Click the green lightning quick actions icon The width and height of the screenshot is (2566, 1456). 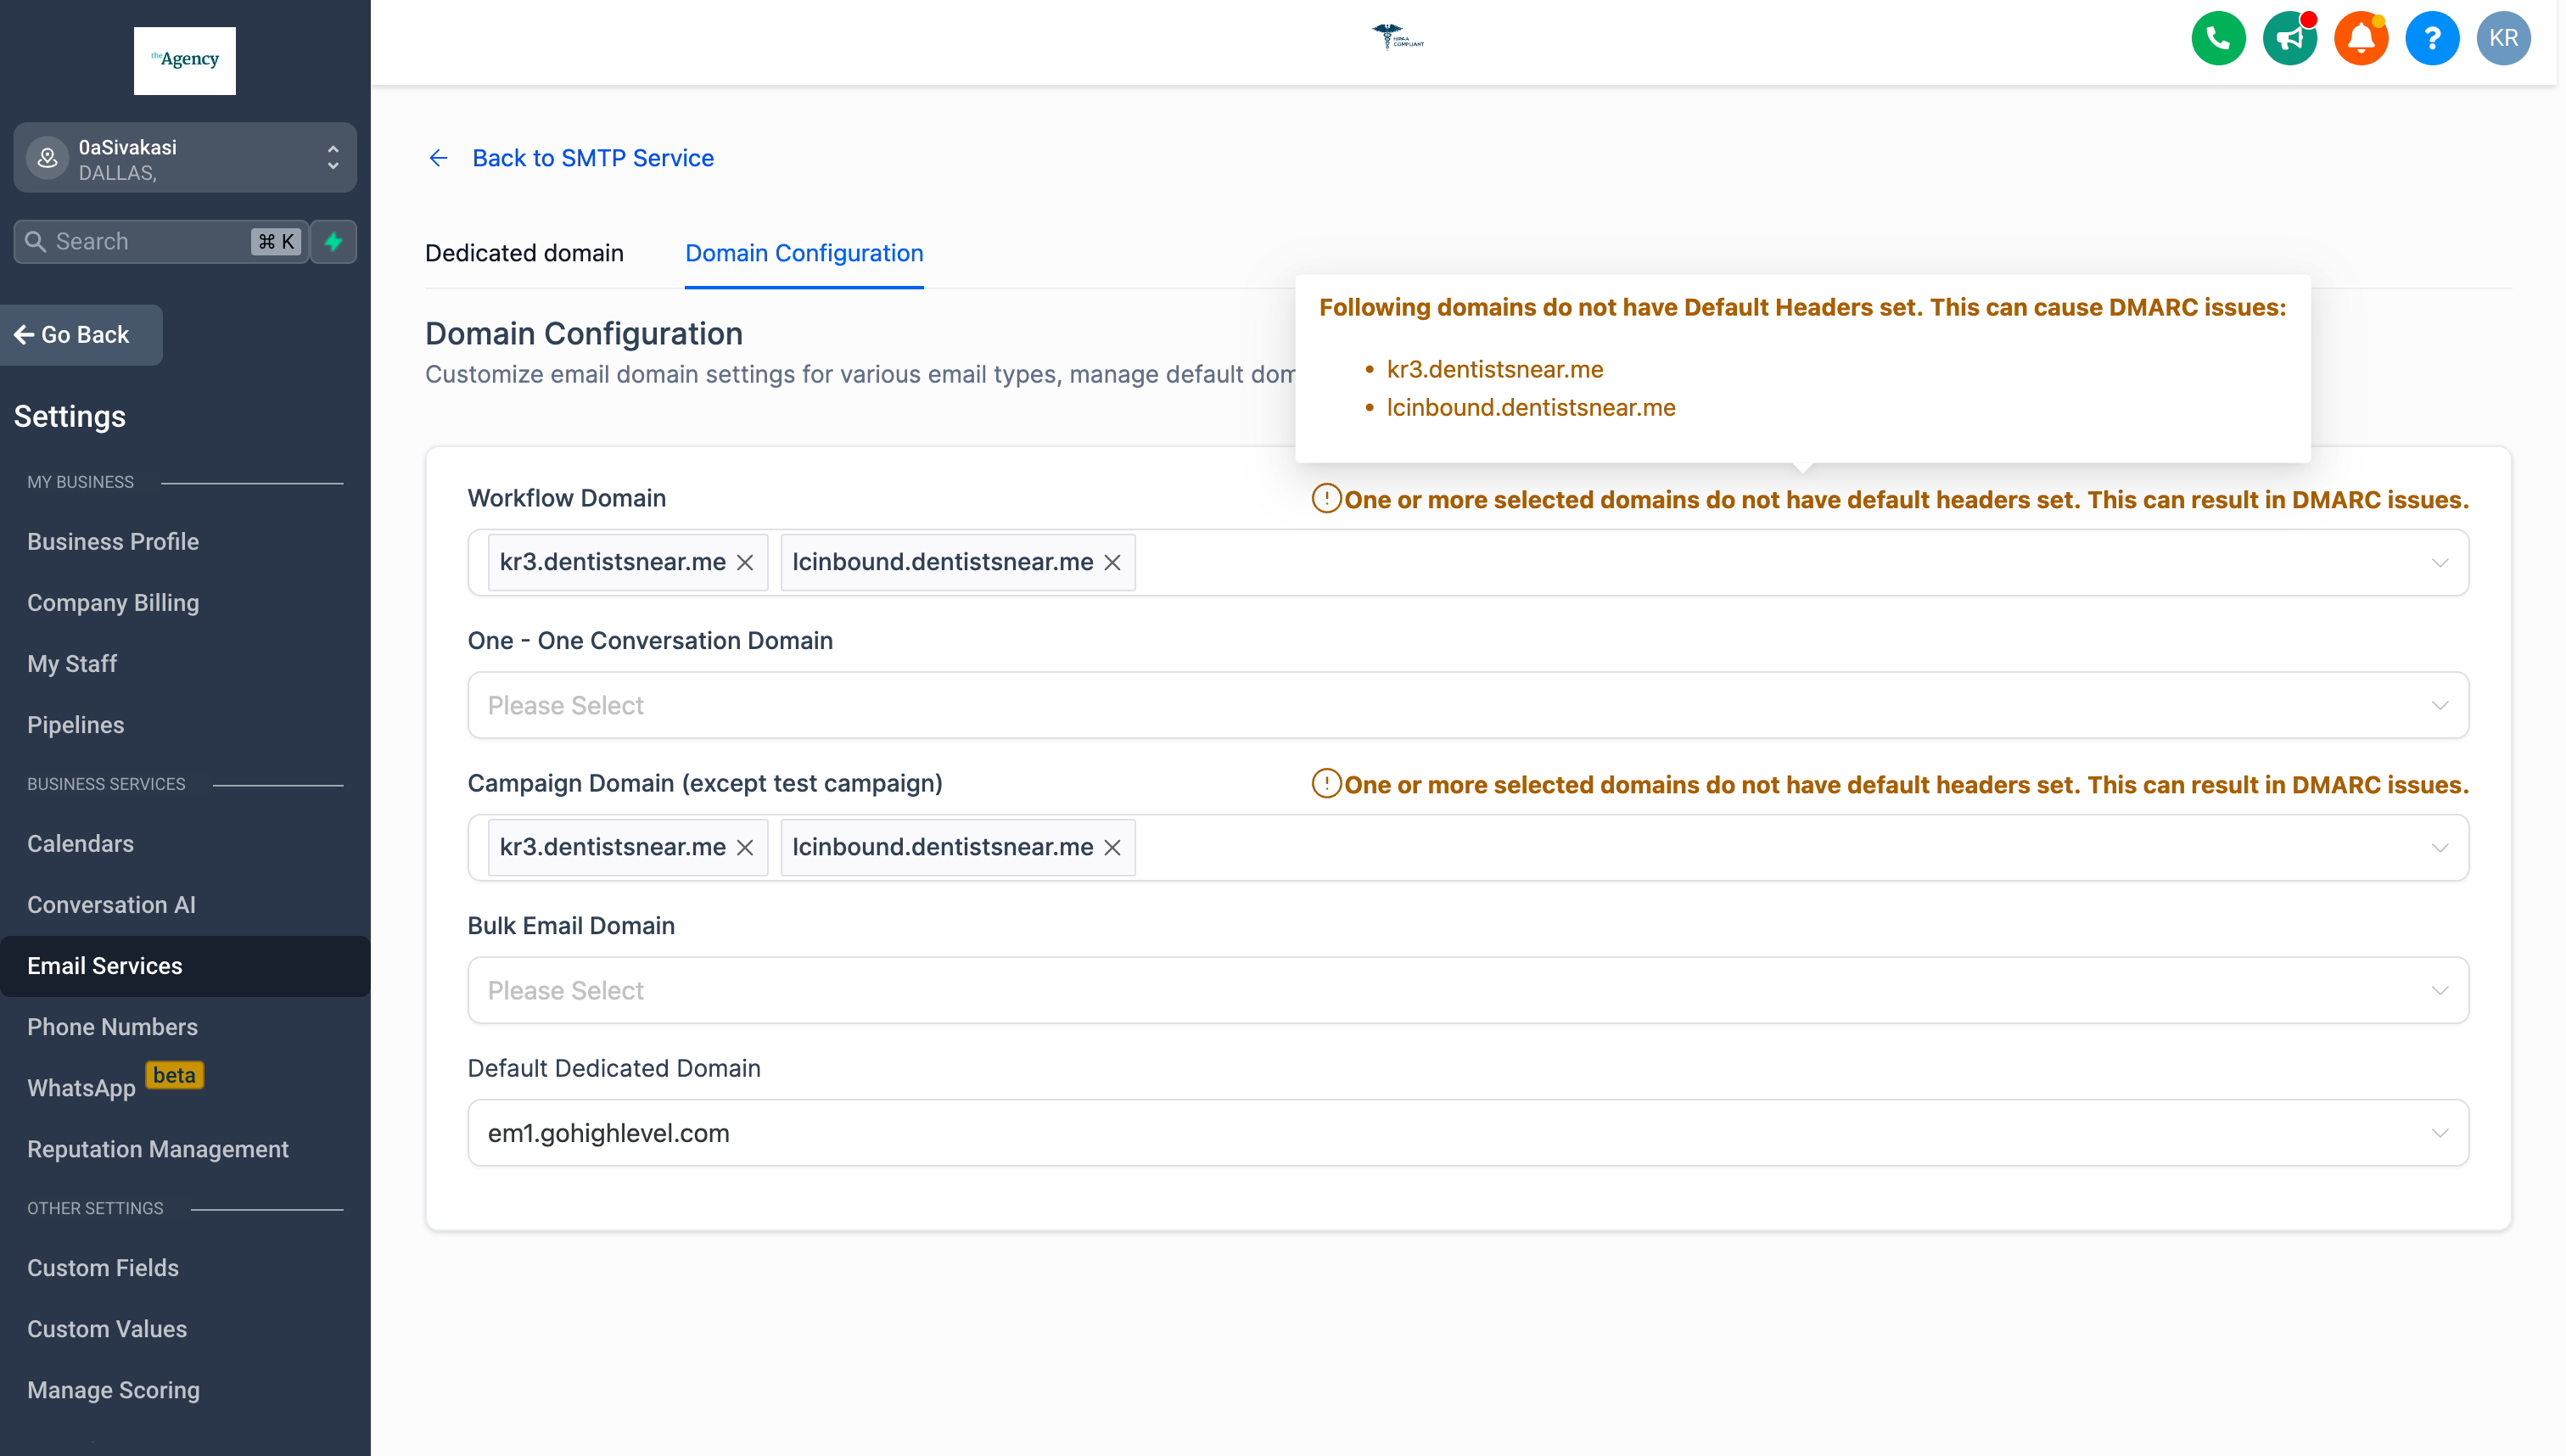coord(333,242)
